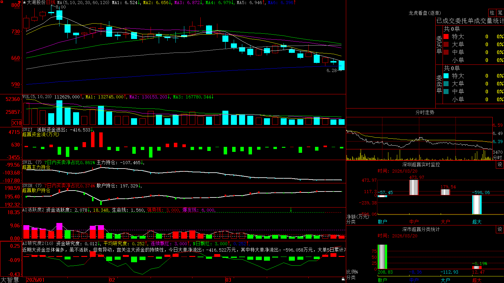This screenshot has width=504, height=283.
Task: Click the 2026/01 date marker on timeline
Action: 36,280
